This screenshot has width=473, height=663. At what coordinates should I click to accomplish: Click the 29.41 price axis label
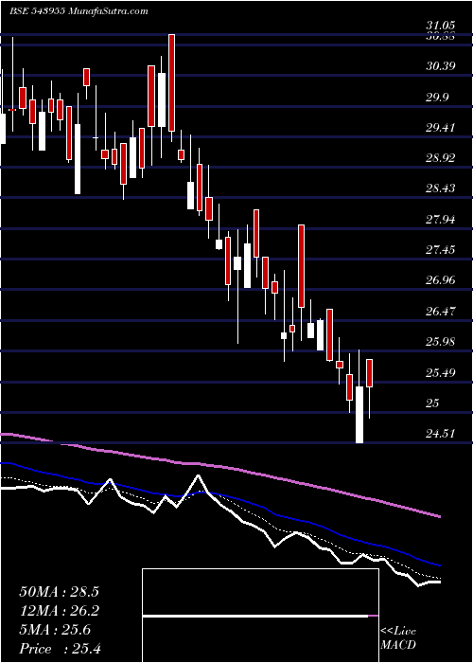click(x=440, y=128)
